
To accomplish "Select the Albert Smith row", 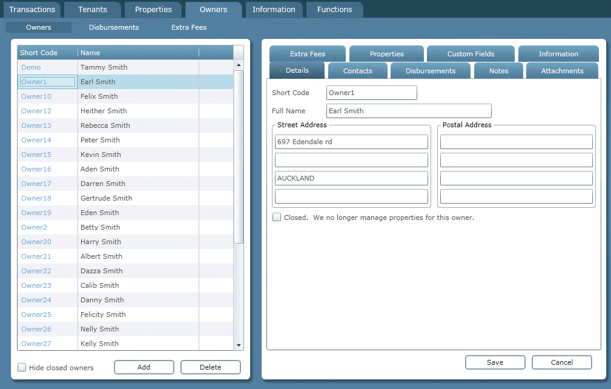I will [x=125, y=256].
